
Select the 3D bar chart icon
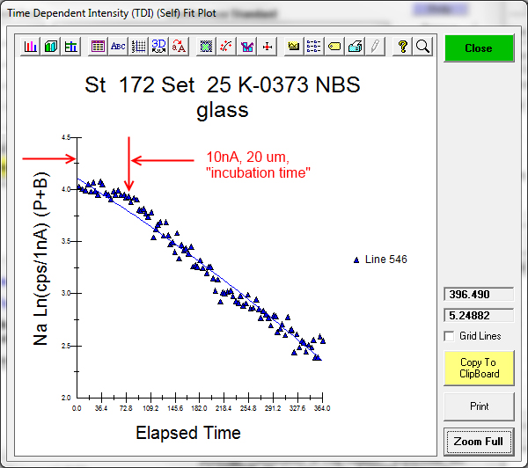51,47
